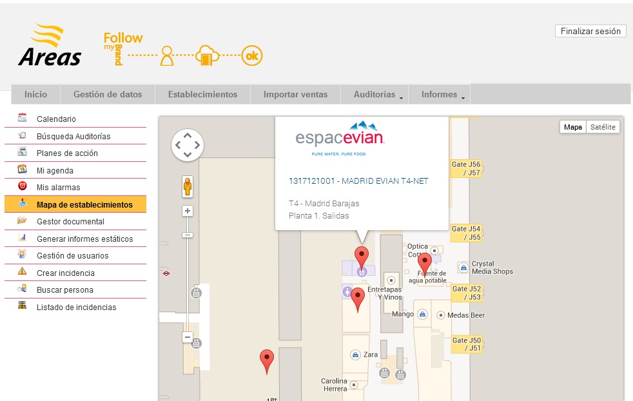The height and width of the screenshot is (401, 633).
Task: Open Mi agenda using its agenda icon
Action: pyautogui.click(x=22, y=169)
